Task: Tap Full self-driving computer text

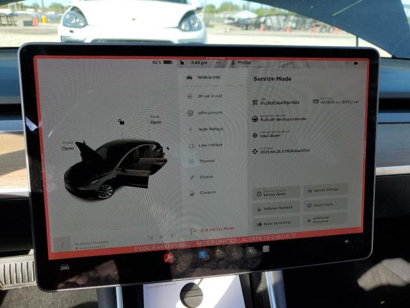Action: (283, 119)
